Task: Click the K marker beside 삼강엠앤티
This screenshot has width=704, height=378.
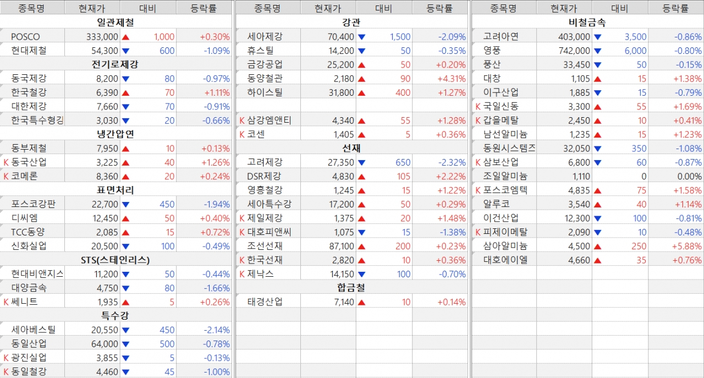Action: (242, 120)
